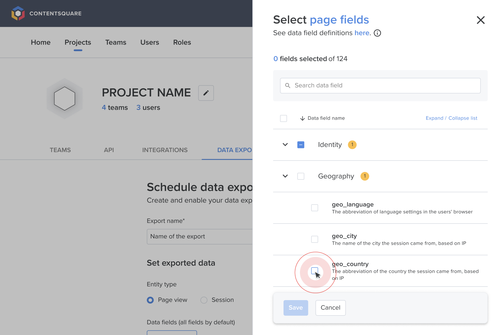The image size is (499, 335).
Task: Open the data field definitions 'here' link
Action: [362, 33]
